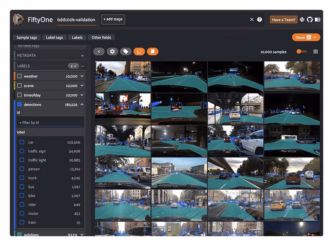Collapse the detections field chevron
Image resolution: width=333 pixels, height=246 pixels.
[82, 105]
